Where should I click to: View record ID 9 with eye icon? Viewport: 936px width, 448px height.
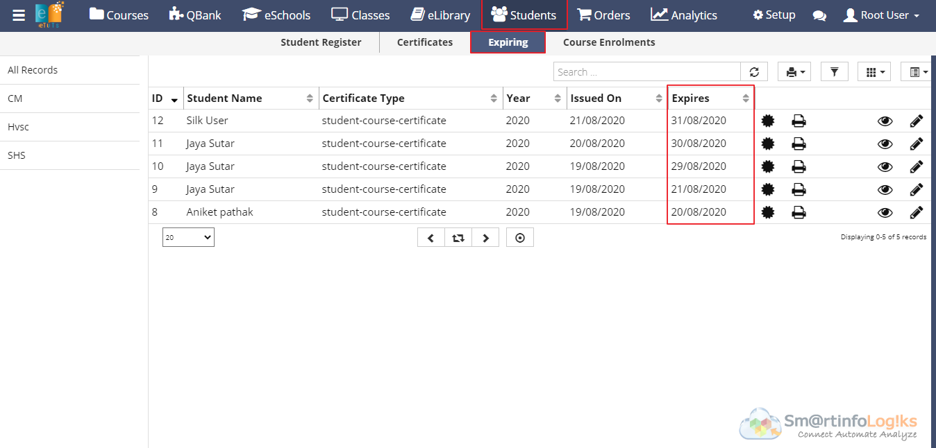click(x=885, y=189)
